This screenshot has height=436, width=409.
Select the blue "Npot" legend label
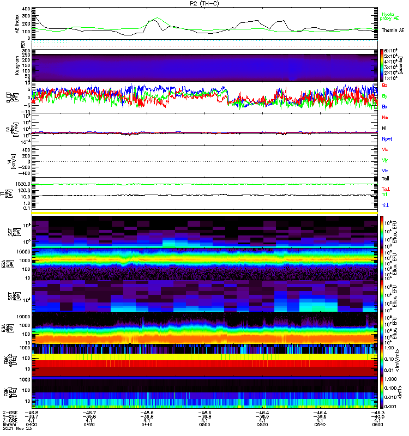click(387, 139)
